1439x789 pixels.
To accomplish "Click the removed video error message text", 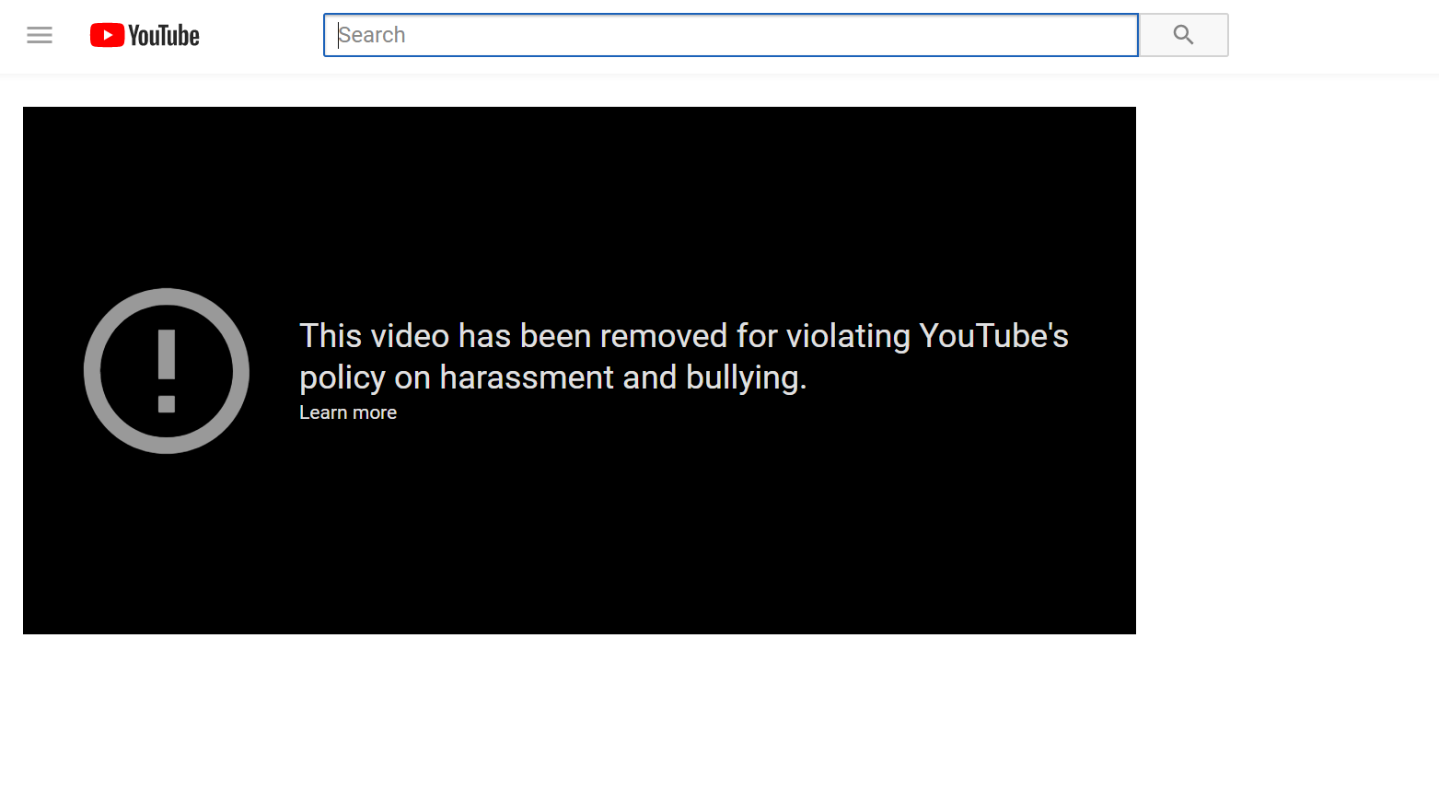I will pos(684,356).
